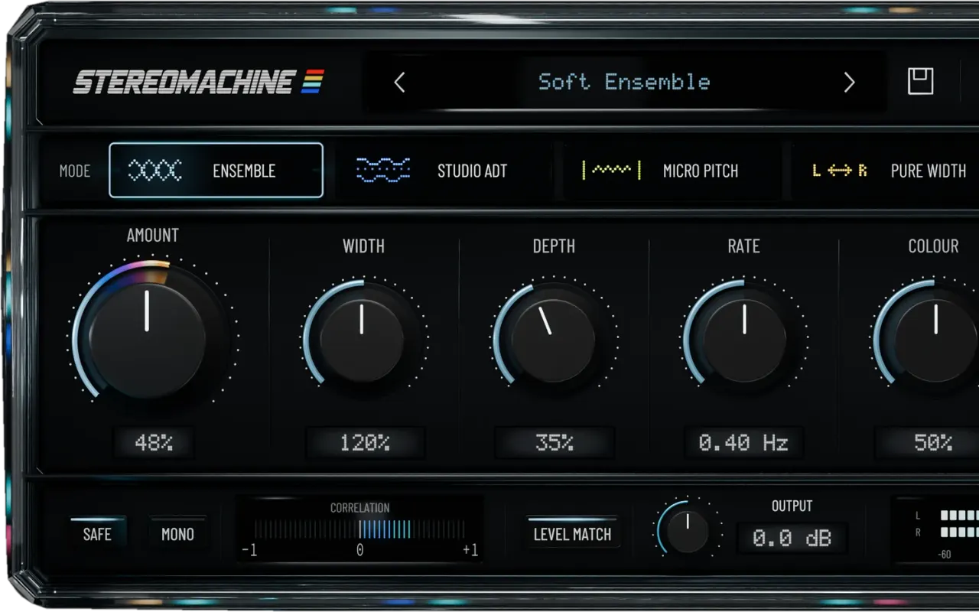Select Micro Pitch mode
The width and height of the screenshot is (979, 612).
(673, 170)
